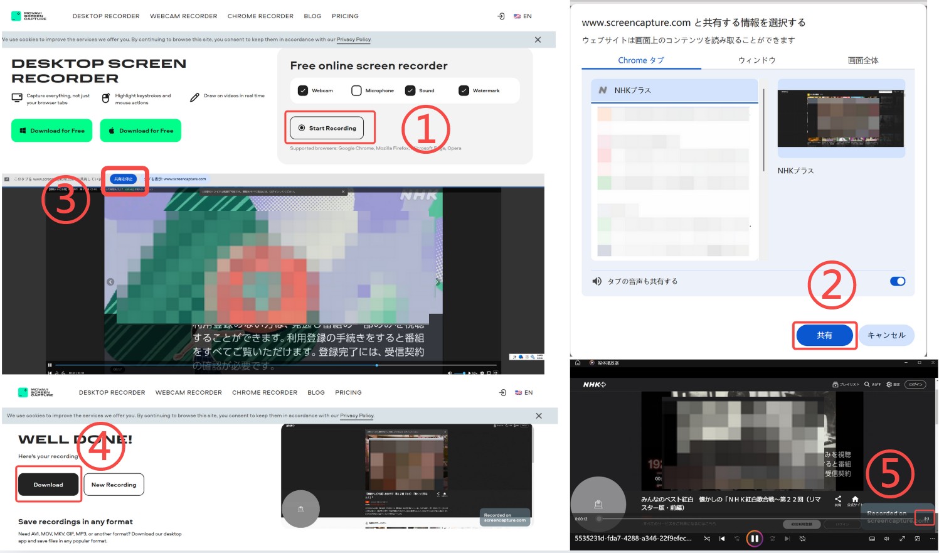Toggle repeat in media player

coord(802,539)
